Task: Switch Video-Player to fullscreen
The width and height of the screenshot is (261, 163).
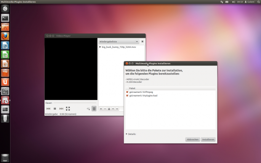Action: [x=68, y=109]
